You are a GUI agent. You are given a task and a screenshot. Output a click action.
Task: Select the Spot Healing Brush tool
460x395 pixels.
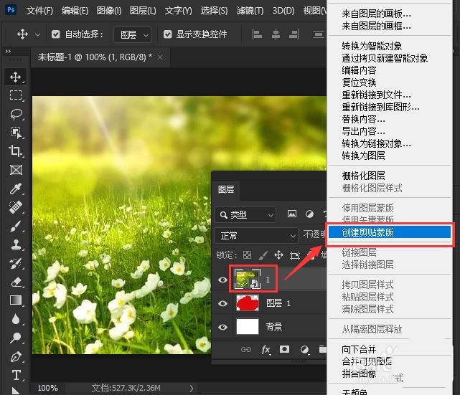coord(16,207)
